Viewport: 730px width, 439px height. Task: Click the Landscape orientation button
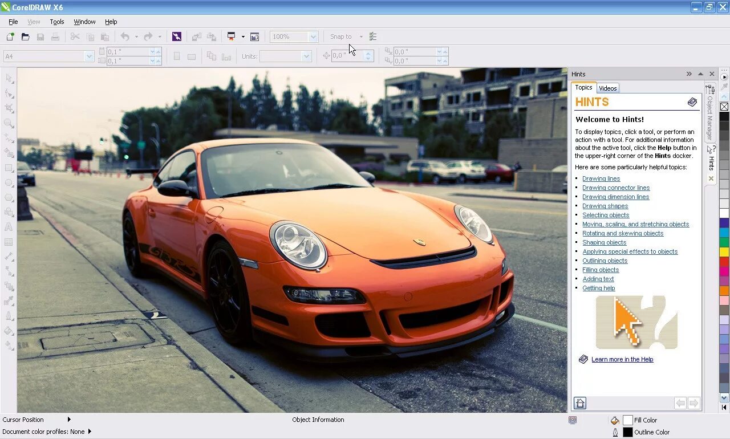192,56
